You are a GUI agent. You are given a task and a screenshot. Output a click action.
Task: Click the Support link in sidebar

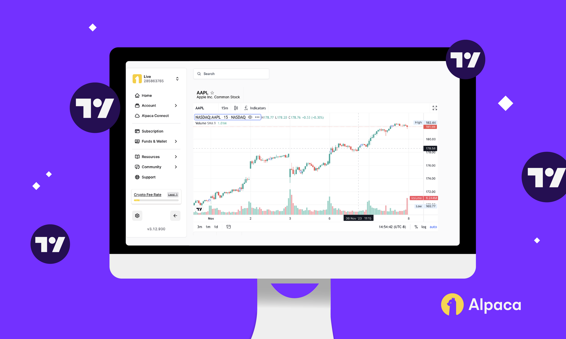point(149,177)
